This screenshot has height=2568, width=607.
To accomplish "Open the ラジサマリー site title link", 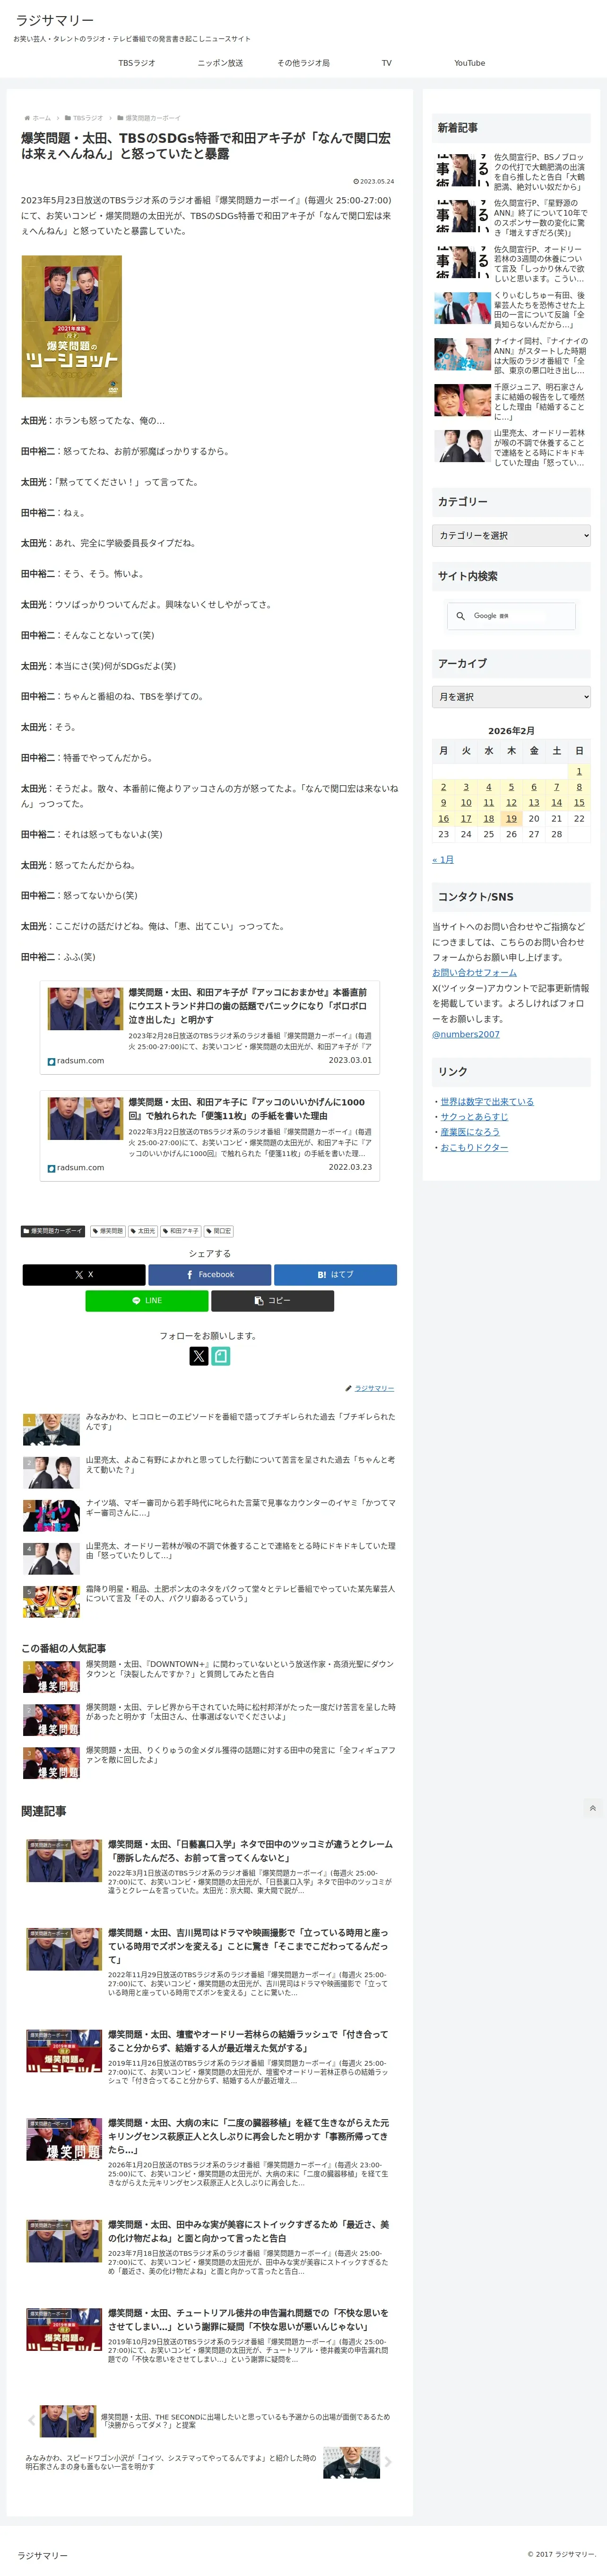I will point(55,20).
